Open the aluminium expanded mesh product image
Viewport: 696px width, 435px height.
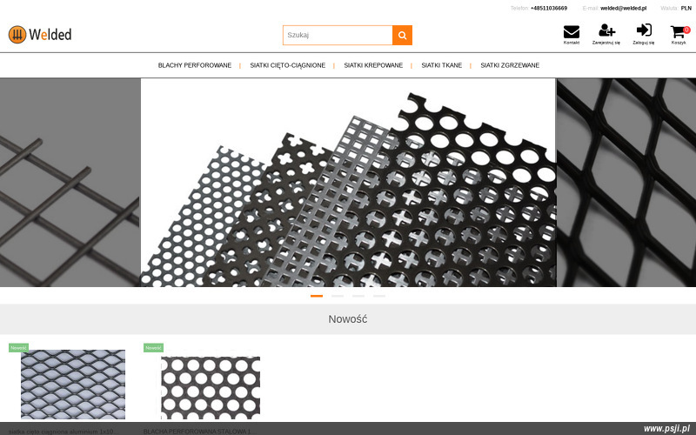point(73,385)
